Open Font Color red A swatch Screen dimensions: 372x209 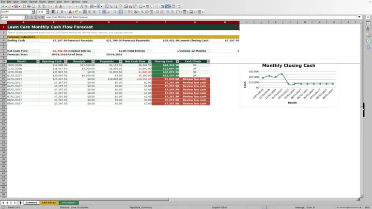pyautogui.click(x=70, y=12)
